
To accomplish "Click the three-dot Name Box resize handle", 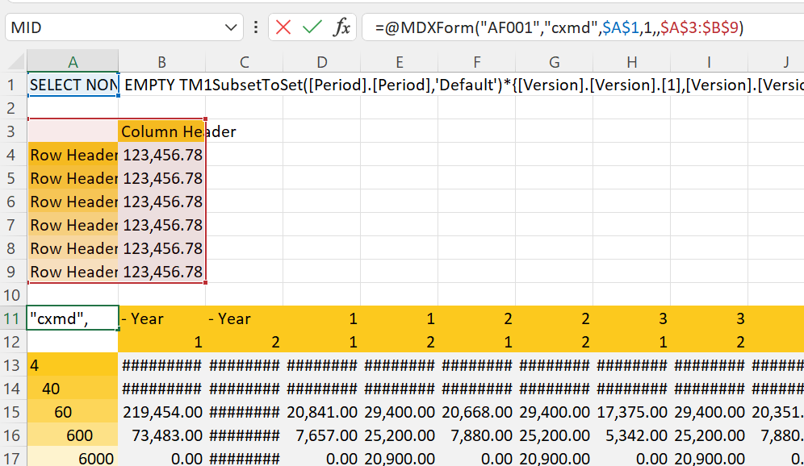I will pos(256,27).
